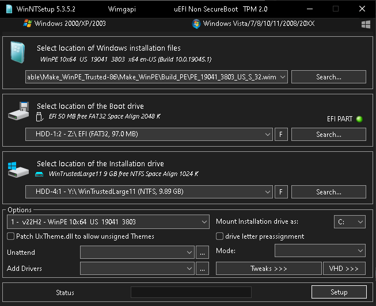Click the green EFI PART status indicator
The image size is (376, 306).
click(x=359, y=119)
